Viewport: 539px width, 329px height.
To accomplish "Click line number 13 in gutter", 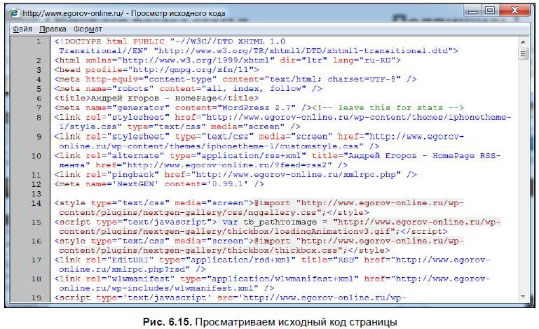I will [x=36, y=194].
